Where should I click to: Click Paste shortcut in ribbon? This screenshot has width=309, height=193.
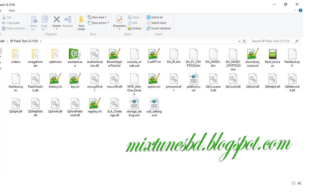(x=14, y=29)
